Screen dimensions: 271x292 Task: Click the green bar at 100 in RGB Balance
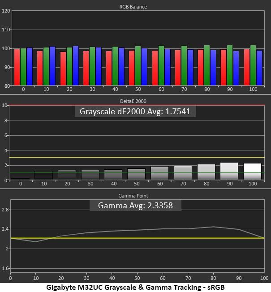[x=253, y=65]
